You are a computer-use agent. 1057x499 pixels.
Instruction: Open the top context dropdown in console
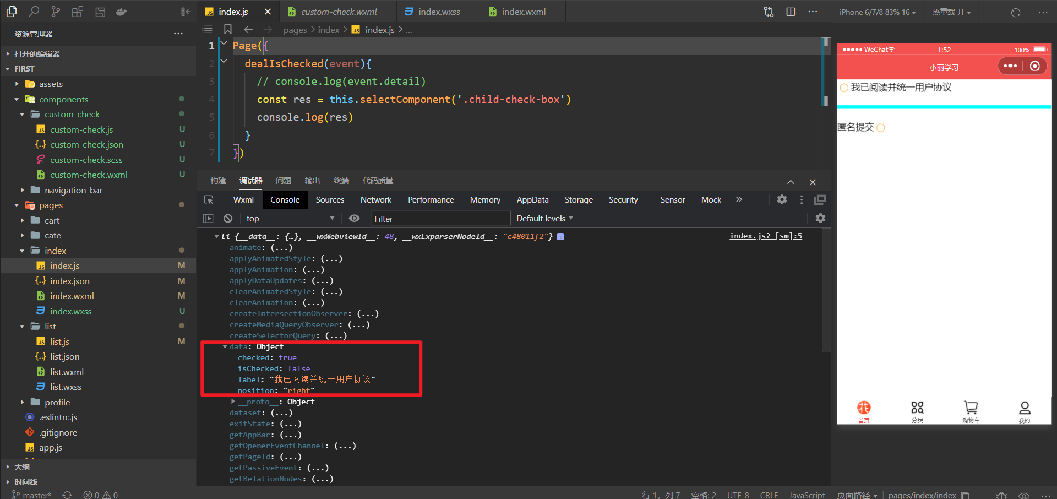[290, 218]
